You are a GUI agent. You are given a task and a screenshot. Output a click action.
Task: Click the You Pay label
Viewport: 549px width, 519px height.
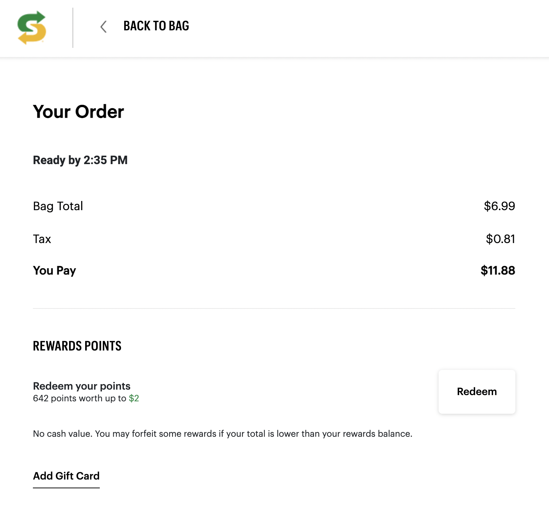pos(54,270)
